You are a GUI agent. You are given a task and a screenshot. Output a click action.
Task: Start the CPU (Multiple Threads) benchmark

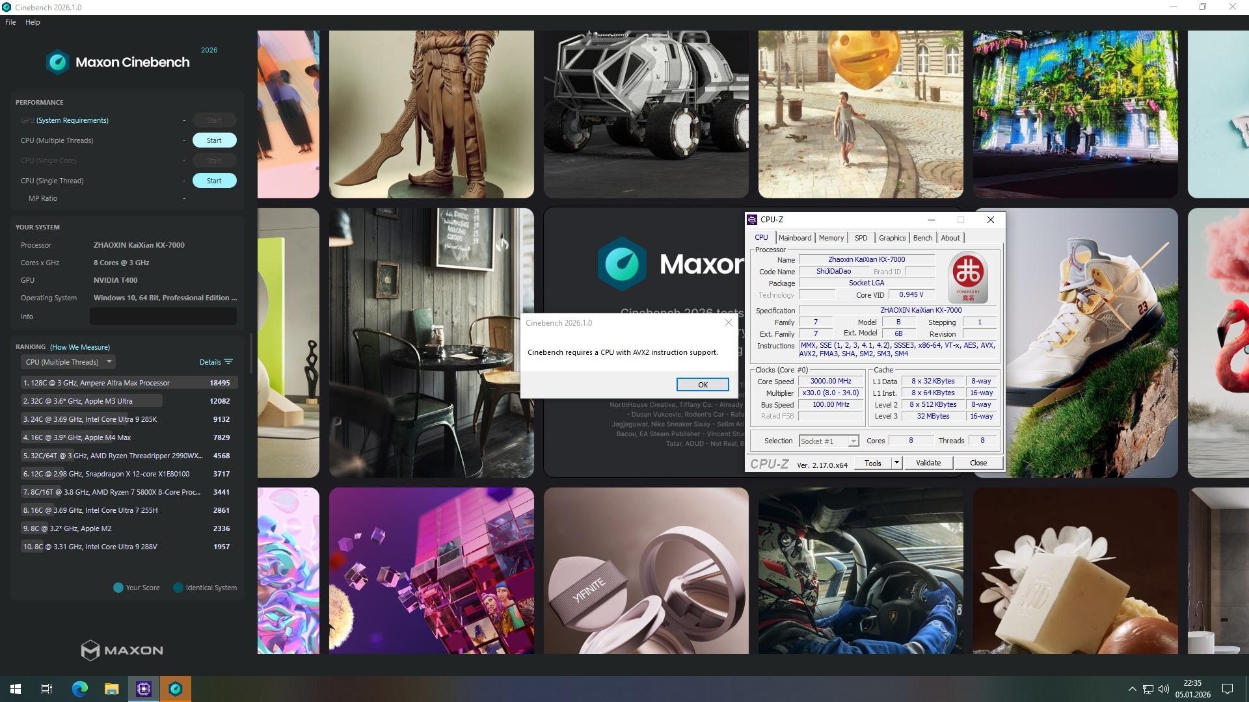(214, 140)
